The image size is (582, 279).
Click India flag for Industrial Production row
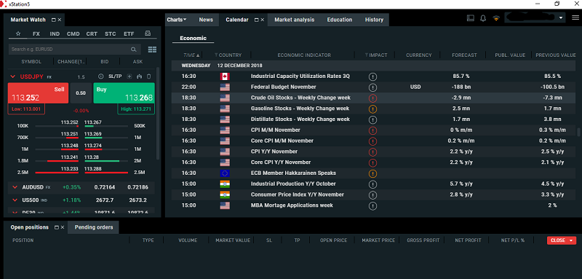[x=225, y=184]
